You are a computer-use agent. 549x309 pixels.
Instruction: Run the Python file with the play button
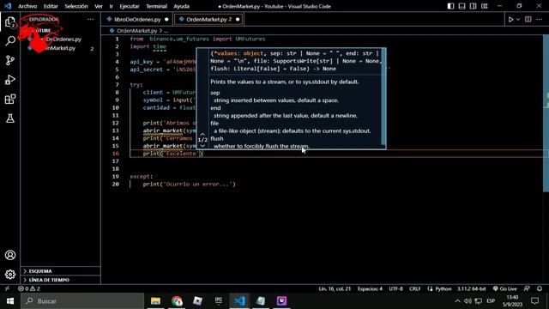click(x=511, y=20)
